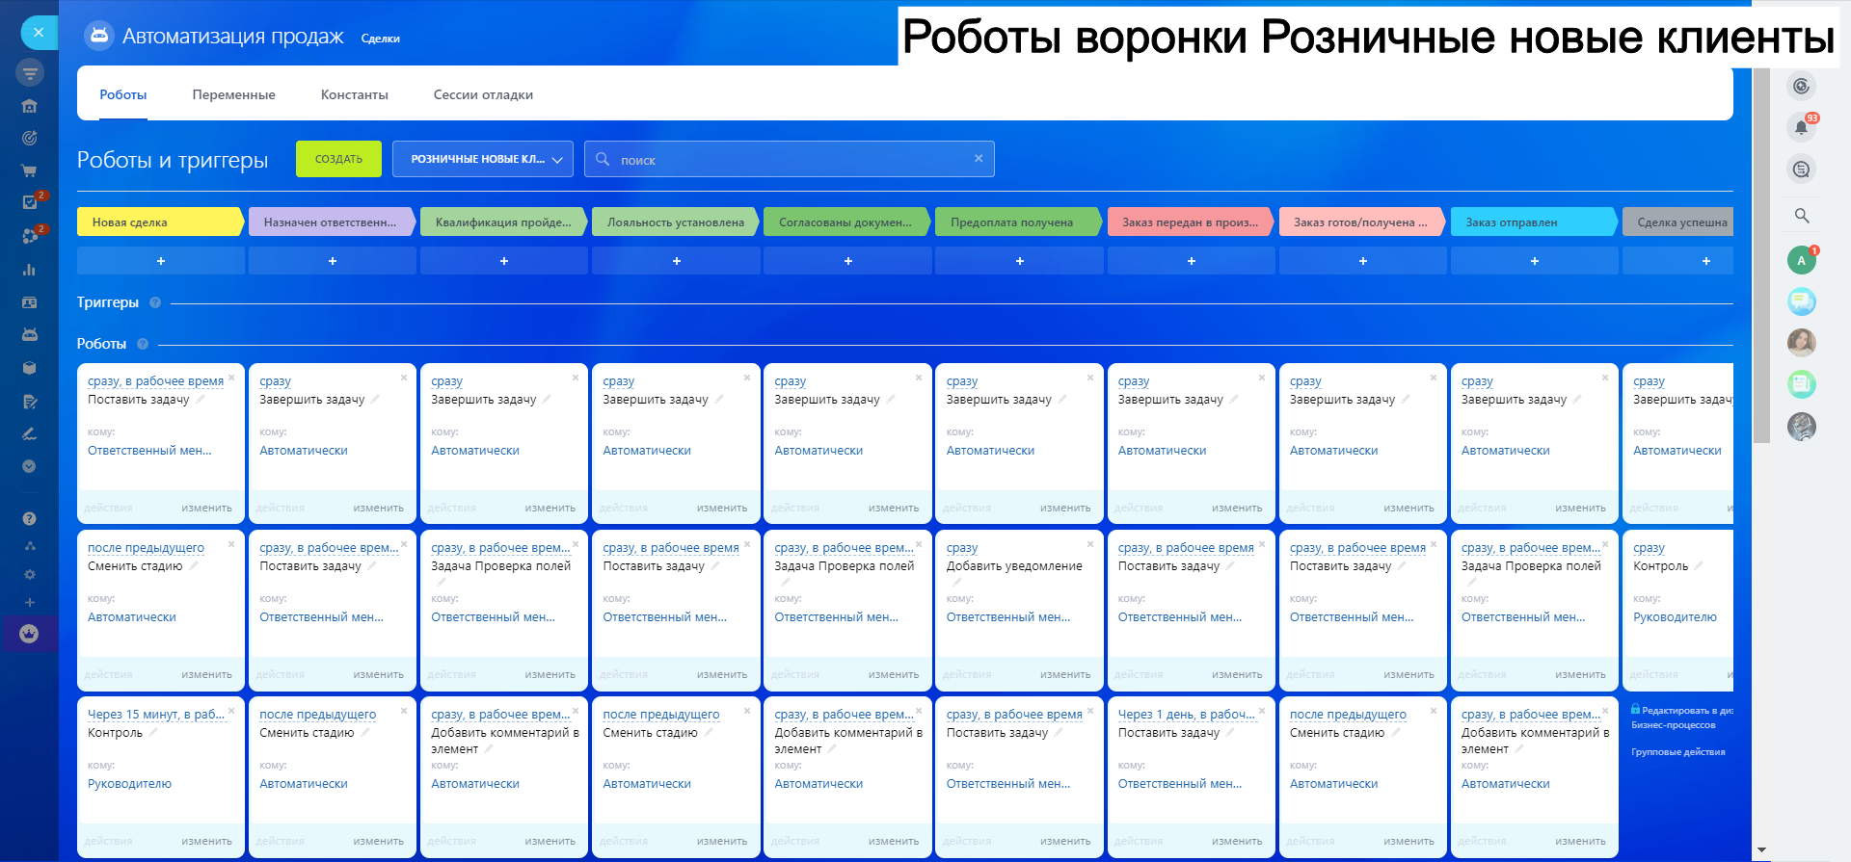Open the CoPilot spiral icon in right panel
Viewport: 1851px width, 862px height.
click(x=1801, y=86)
